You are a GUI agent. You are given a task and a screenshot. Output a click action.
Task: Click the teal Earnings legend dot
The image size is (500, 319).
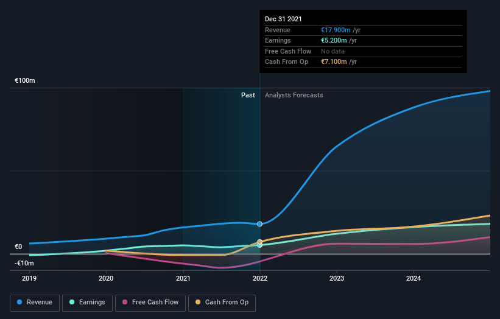(x=72, y=302)
